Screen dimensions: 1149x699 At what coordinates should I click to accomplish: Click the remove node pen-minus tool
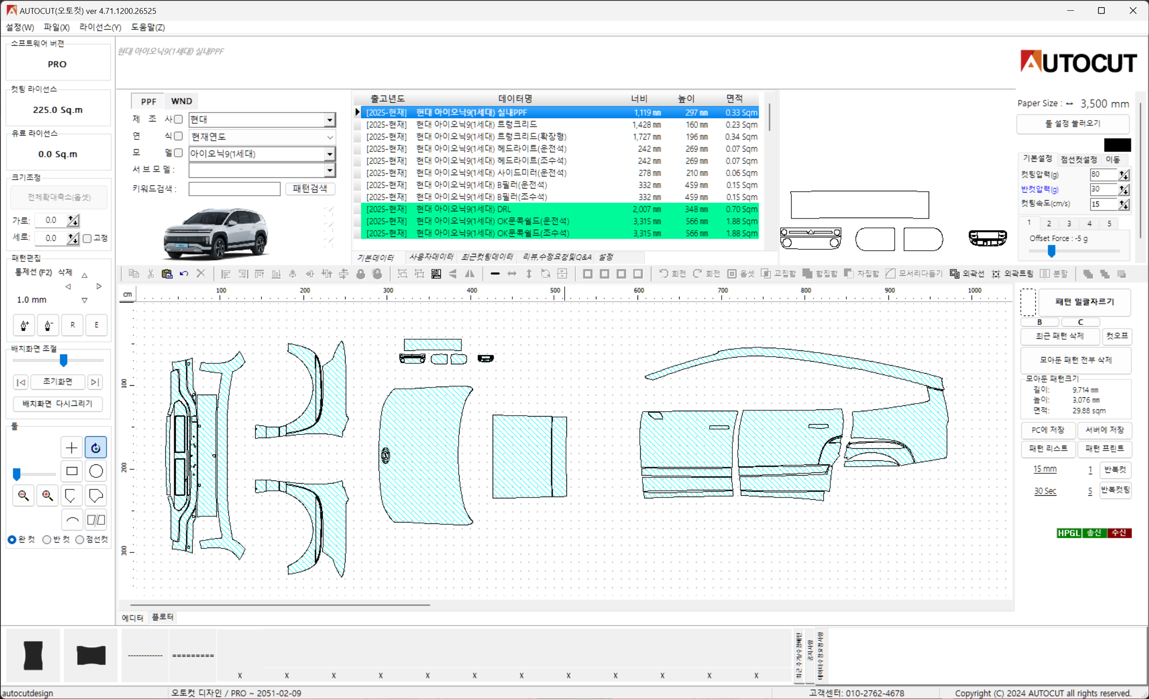coord(48,325)
